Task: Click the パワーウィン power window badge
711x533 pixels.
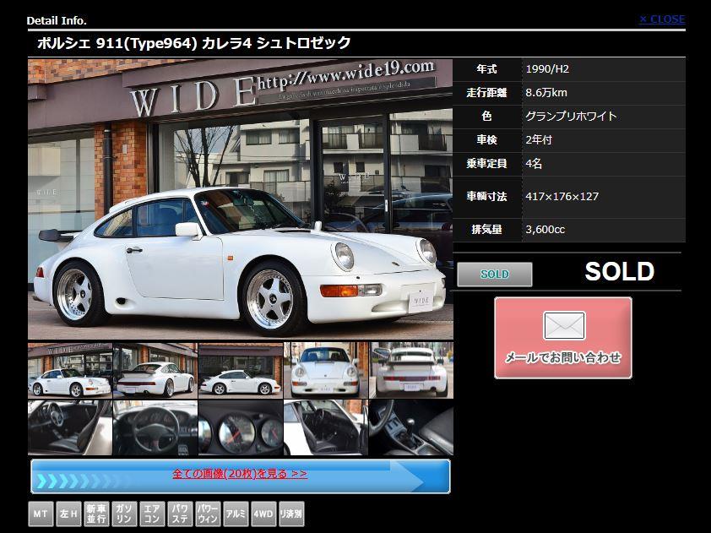Action: tap(208, 514)
